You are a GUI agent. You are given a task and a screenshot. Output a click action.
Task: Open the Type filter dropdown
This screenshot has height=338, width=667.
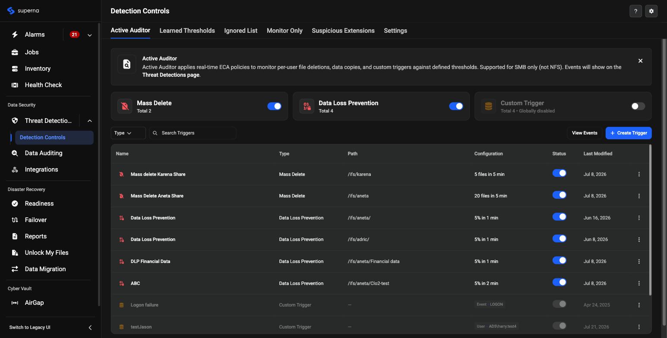click(128, 133)
